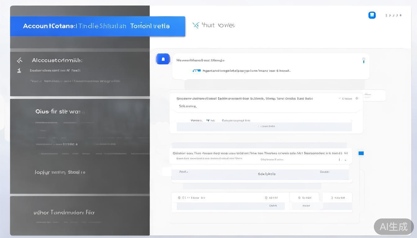This screenshot has height=238, width=417.
Task: Open the blue rounded avatar icon beside the first card
Action: 163,59
